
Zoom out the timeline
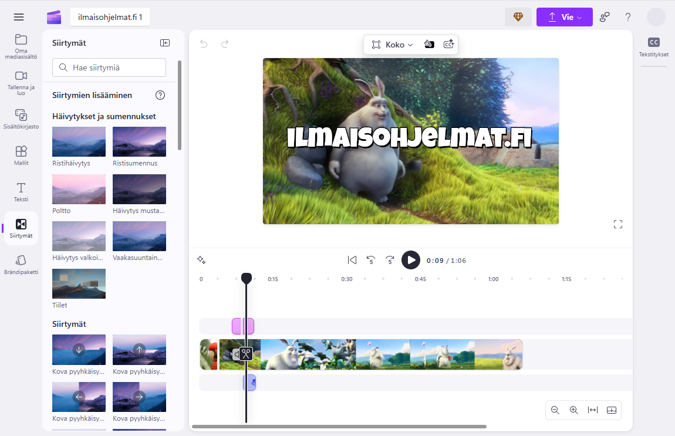[x=555, y=410]
